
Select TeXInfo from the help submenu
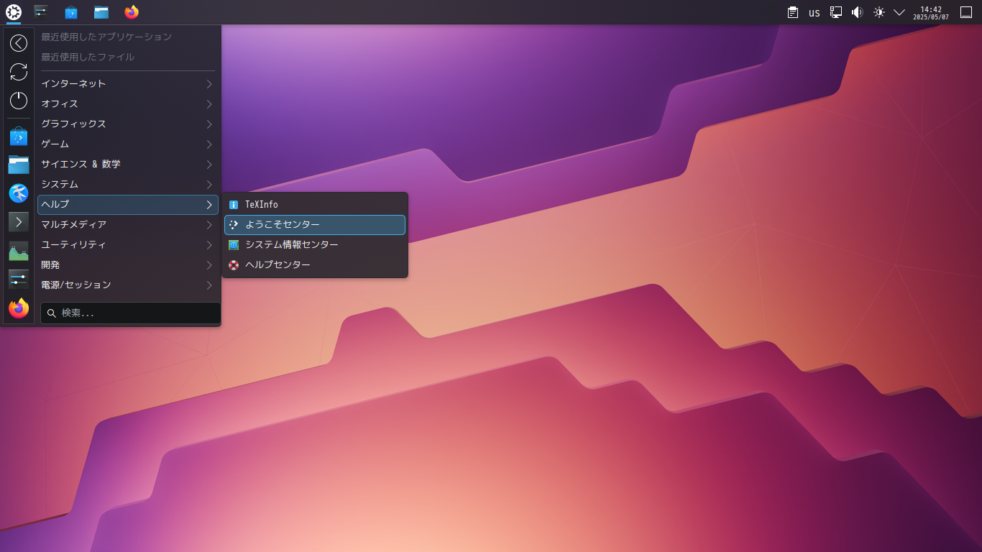tap(314, 204)
